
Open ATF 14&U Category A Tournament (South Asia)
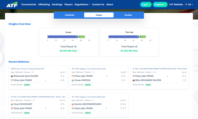pyautogui.click(x=89, y=69)
